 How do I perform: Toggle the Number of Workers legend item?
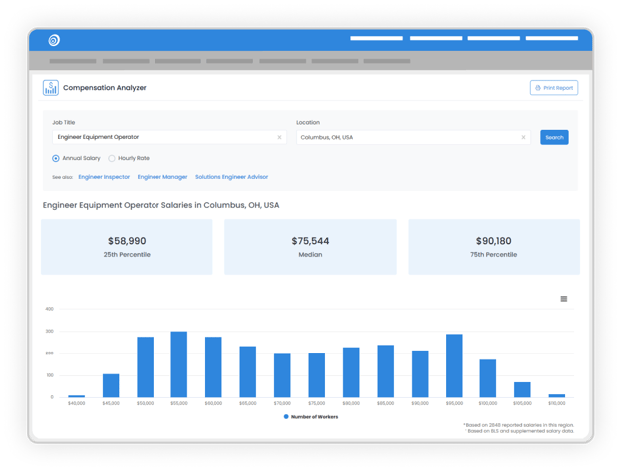[x=311, y=417]
